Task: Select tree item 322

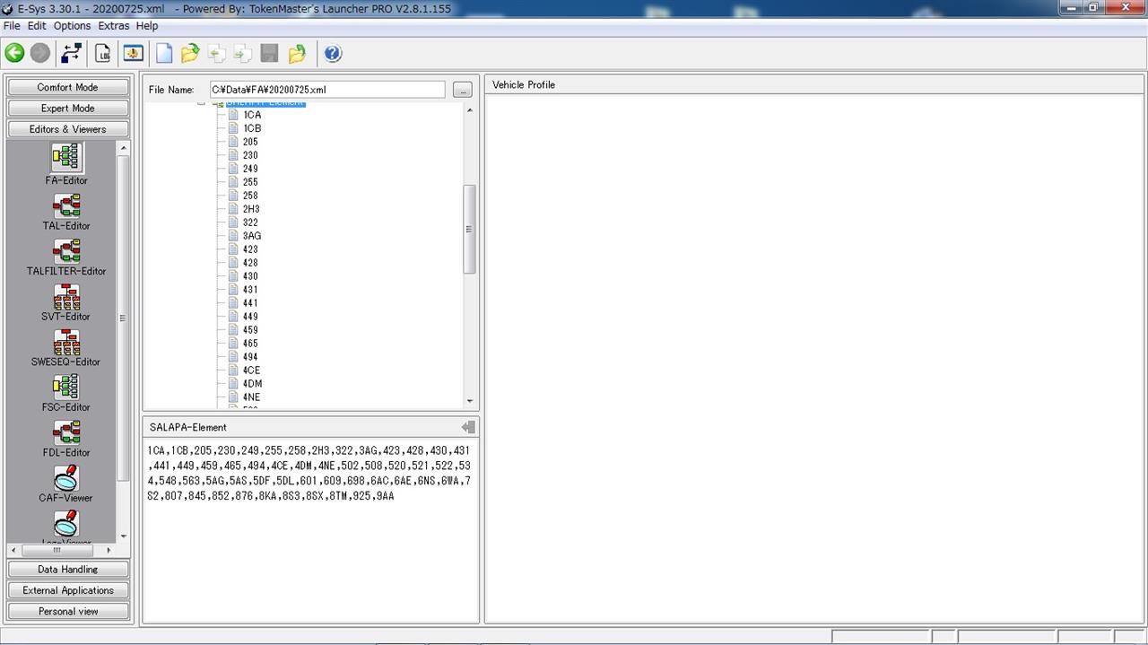Action: click(250, 222)
